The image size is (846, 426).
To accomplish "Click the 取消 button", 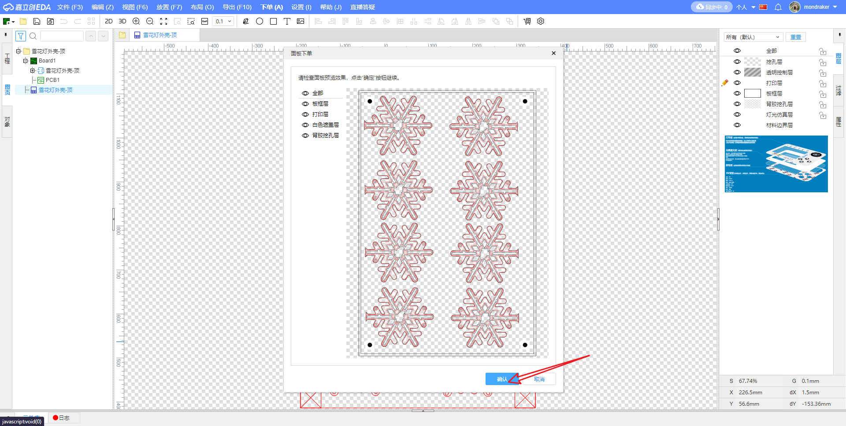I will click(x=539, y=379).
